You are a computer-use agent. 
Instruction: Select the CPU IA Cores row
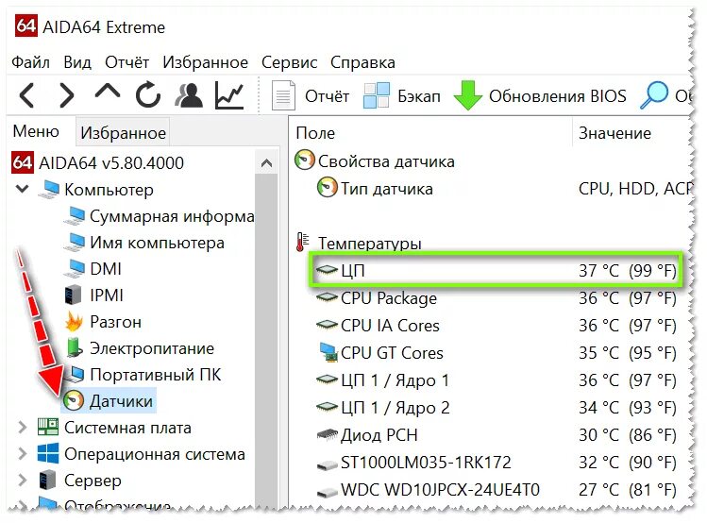[x=496, y=326]
